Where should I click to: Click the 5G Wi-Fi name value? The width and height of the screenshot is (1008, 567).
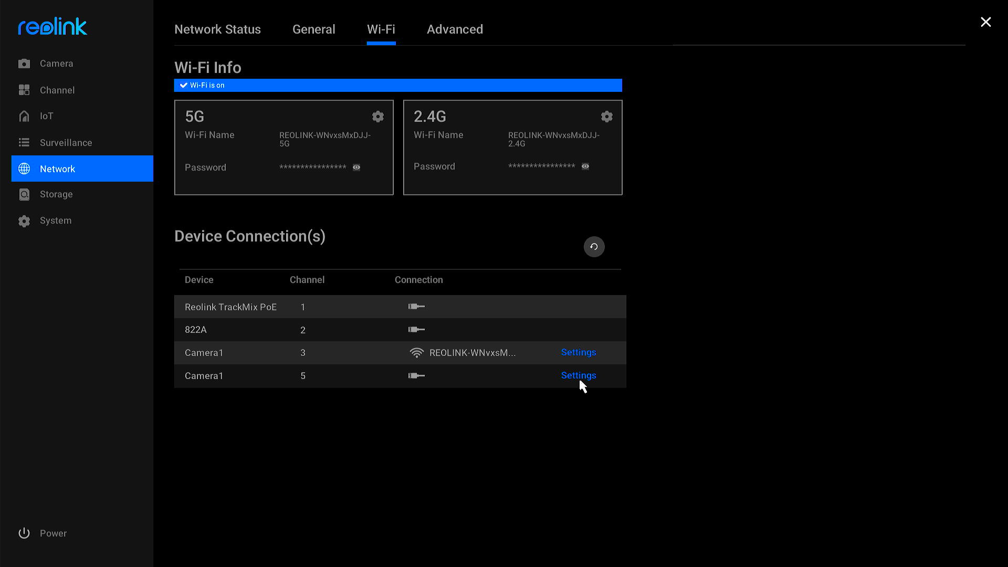(x=325, y=139)
